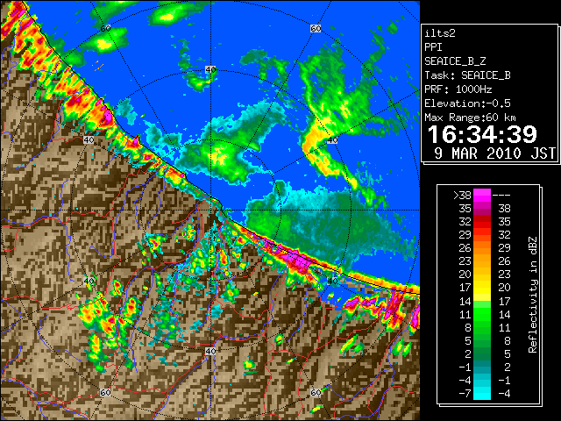Click the "60" ring label in the northwest

105,28
